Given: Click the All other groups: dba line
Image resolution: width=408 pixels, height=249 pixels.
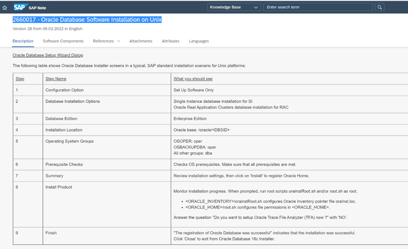Looking at the screenshot, I should 193,153.
